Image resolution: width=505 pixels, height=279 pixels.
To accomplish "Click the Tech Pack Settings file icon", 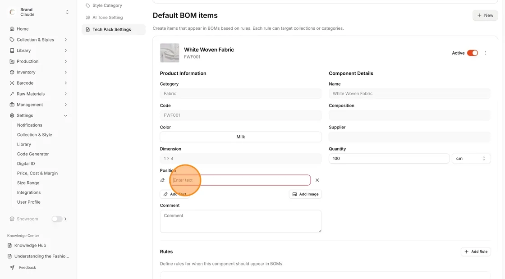I will coord(87,29).
